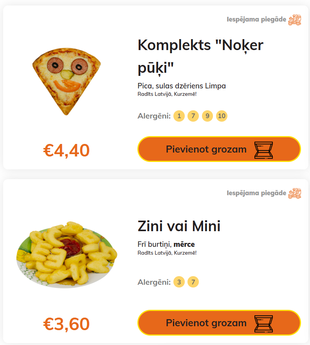Open the Zini vai Mini product title
310x345 pixels.
[179, 226]
